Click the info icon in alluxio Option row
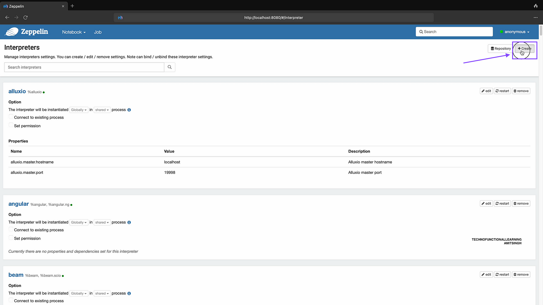This screenshot has height=305, width=543. pos(129,110)
